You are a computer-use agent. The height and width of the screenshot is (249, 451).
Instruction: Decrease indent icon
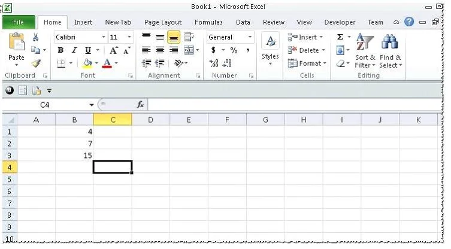tap(146, 63)
